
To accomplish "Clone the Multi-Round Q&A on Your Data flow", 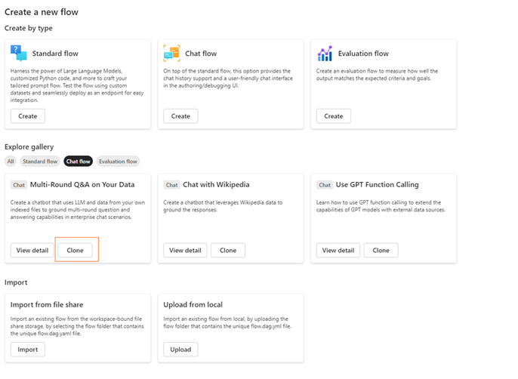I will click(x=76, y=250).
